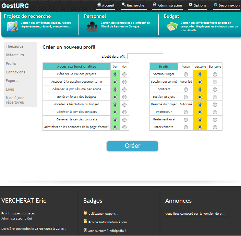Set Promoteur rights to Aucun
The width and height of the screenshot is (241, 236).
pos(186,112)
